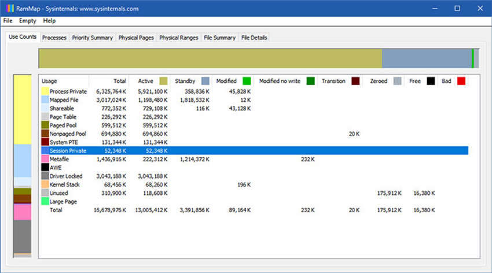Click the Unused row color box

tap(45, 193)
